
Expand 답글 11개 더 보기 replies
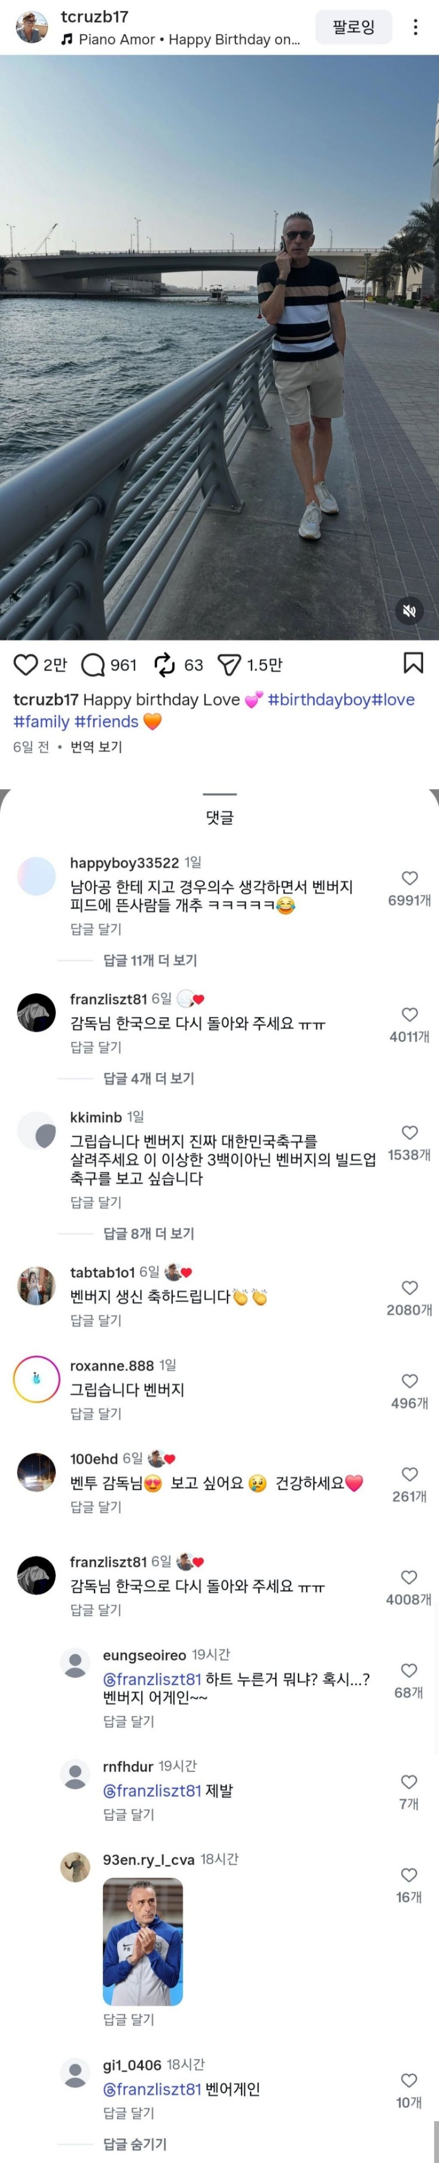click(150, 960)
